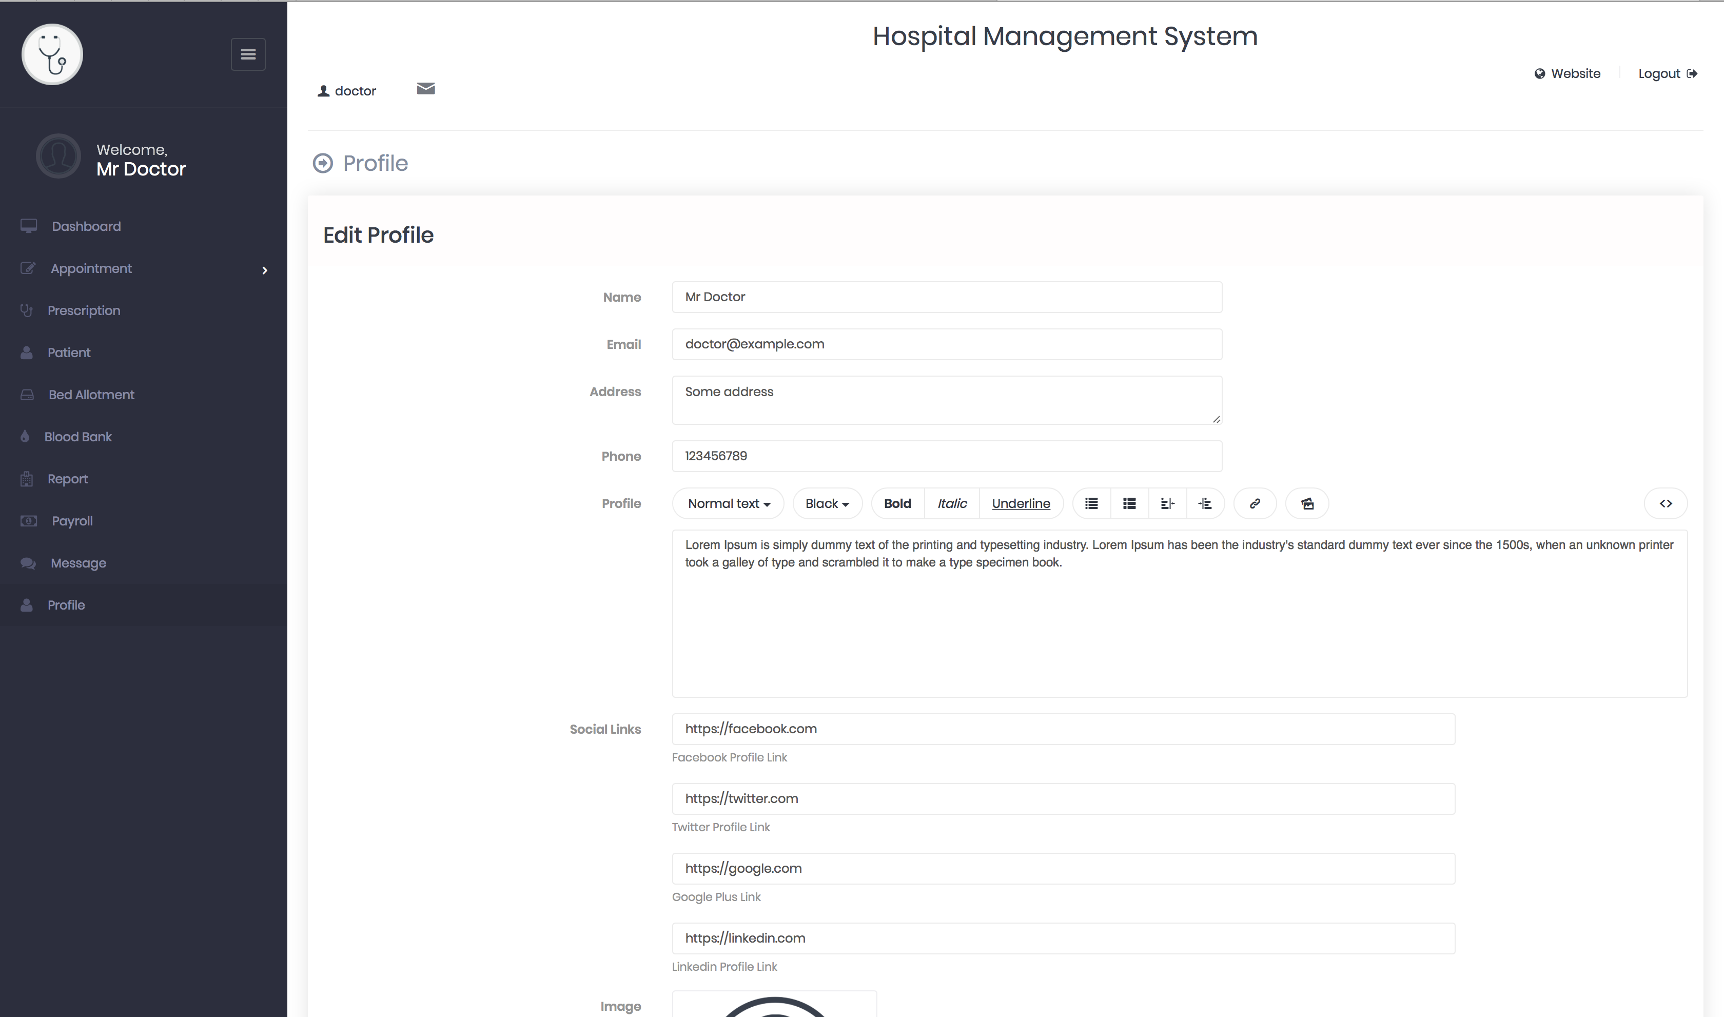Click the Address text area
1724x1017 pixels.
click(947, 400)
